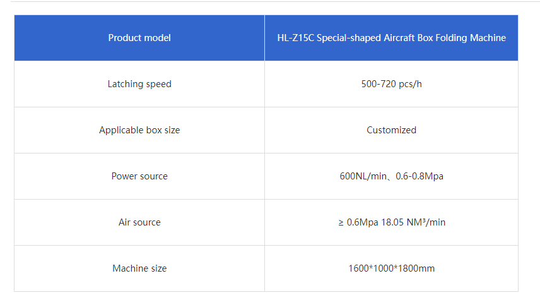Click the Product model header cell

(139, 38)
